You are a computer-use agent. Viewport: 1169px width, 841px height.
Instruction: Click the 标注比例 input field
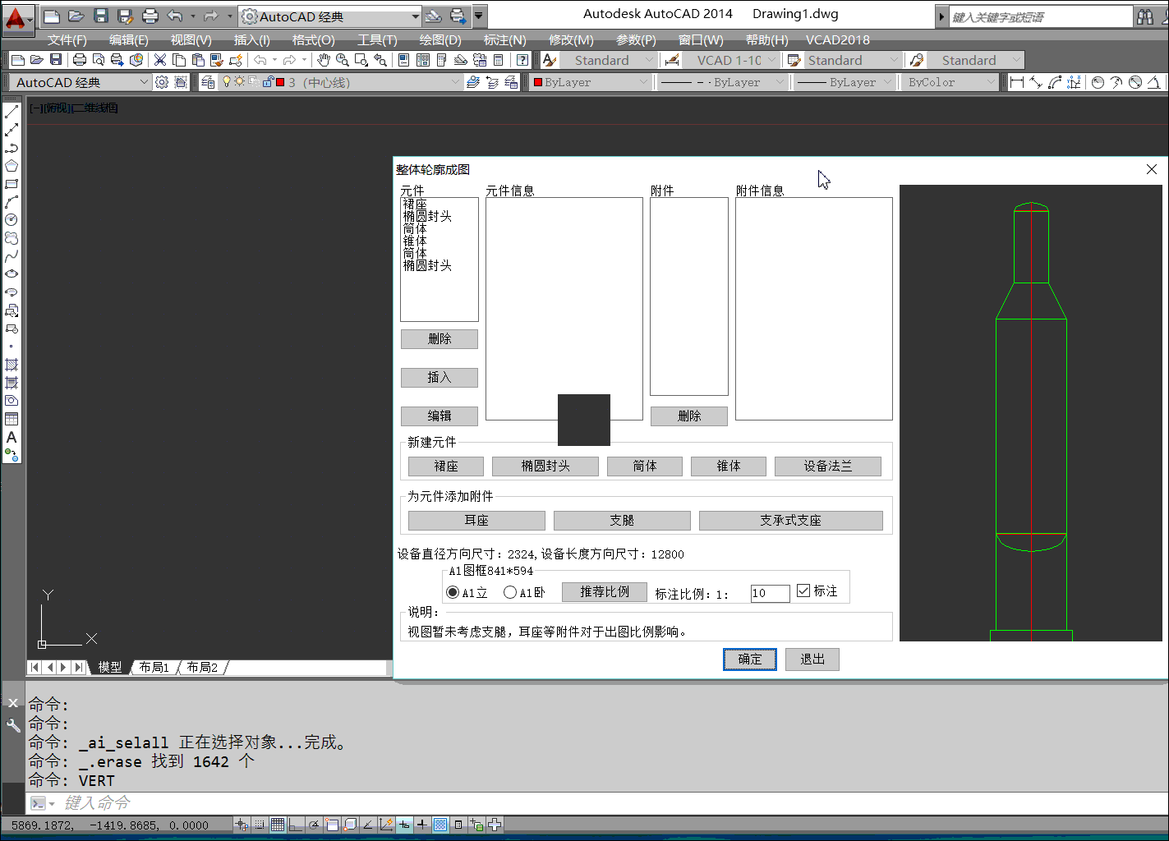coord(770,593)
